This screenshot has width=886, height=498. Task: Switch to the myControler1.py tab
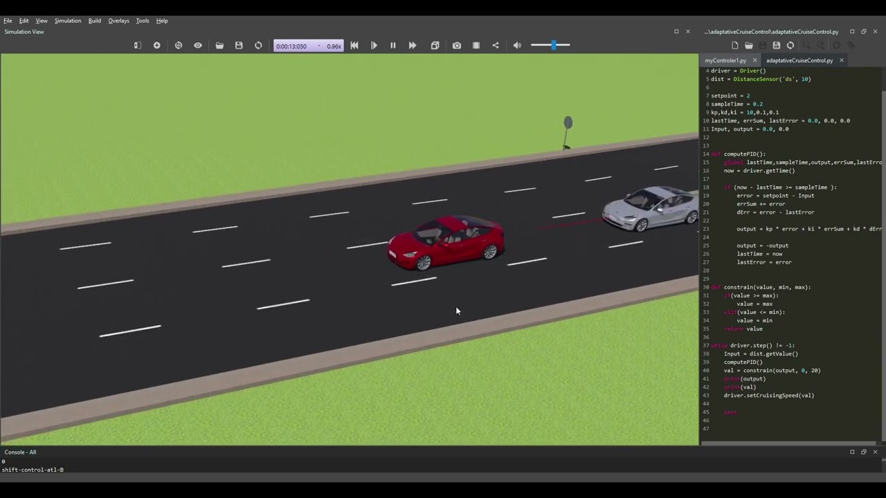[x=725, y=60]
